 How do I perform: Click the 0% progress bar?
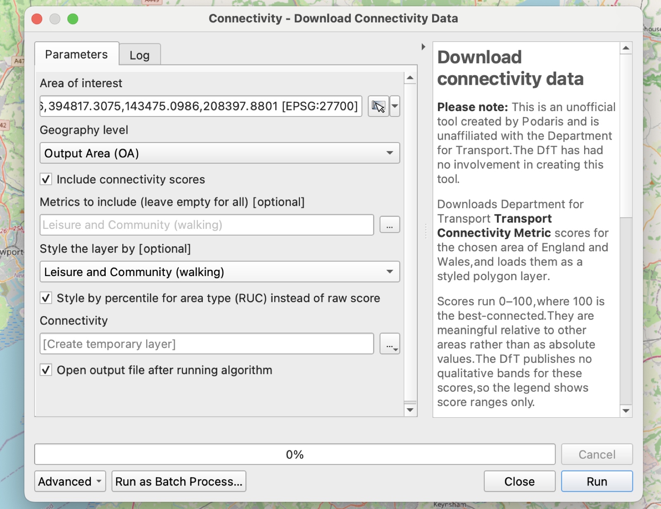point(295,454)
